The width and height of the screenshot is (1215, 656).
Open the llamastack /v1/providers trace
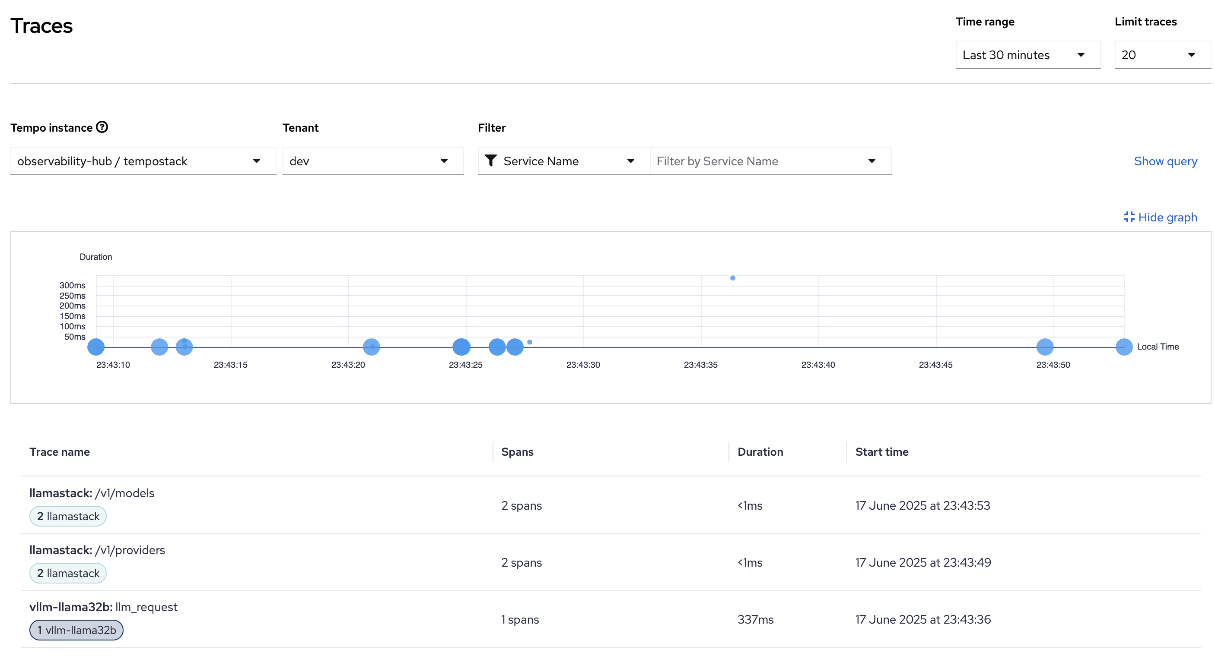tap(97, 550)
